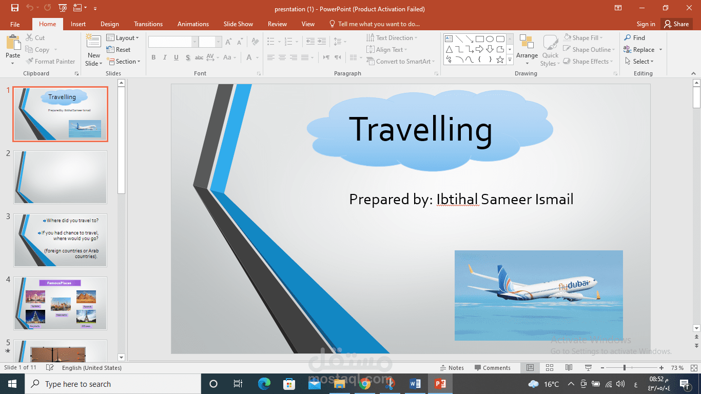
Task: Switch to Reading View icon
Action: point(569,368)
